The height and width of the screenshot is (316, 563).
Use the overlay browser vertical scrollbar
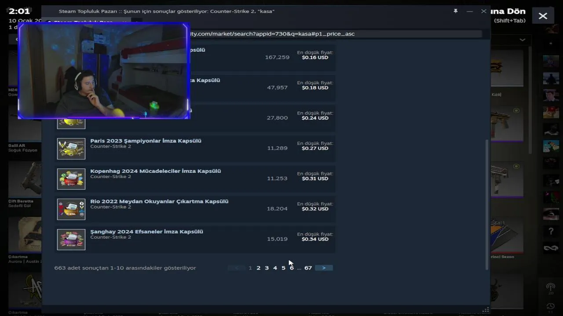tap(486, 205)
